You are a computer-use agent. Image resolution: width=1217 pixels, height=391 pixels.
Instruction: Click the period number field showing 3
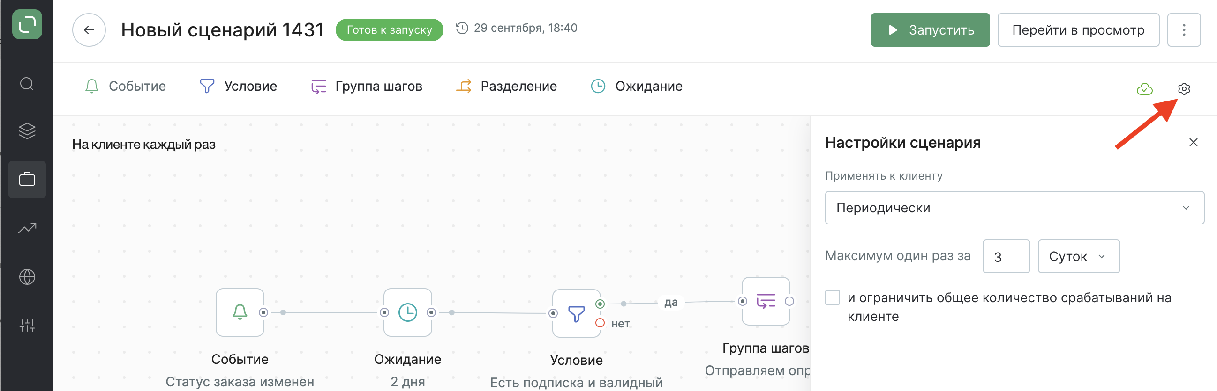pos(1006,256)
